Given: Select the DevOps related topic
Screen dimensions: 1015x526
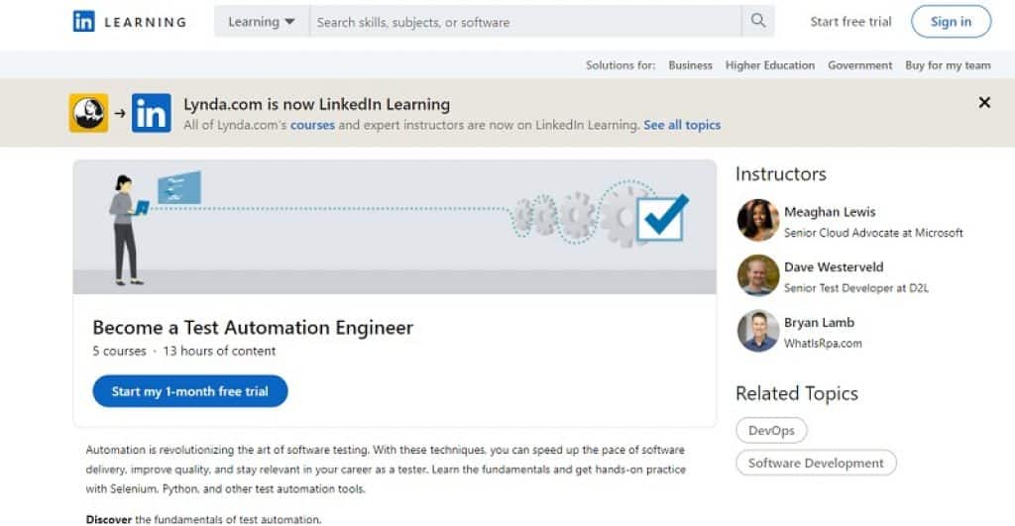Looking at the screenshot, I should pos(771,430).
